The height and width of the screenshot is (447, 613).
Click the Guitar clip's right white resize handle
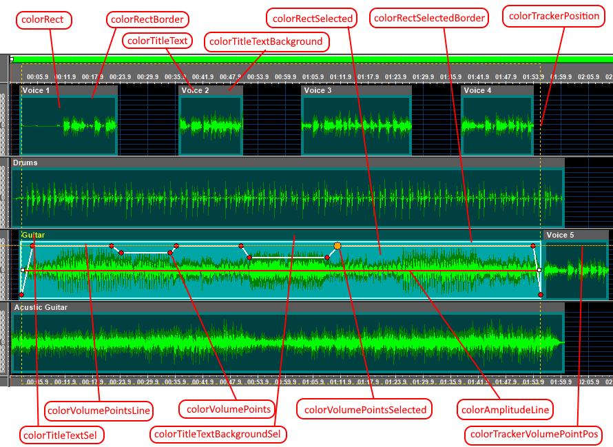click(x=539, y=270)
